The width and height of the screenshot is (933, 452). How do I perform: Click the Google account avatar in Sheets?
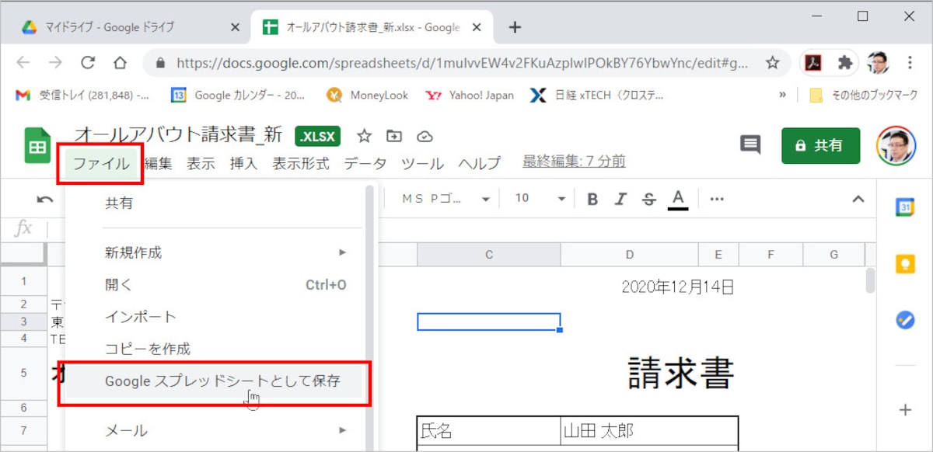[896, 145]
